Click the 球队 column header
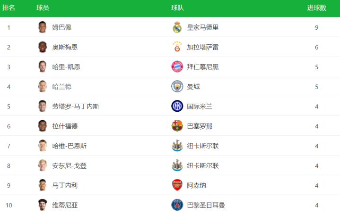 (177, 8)
